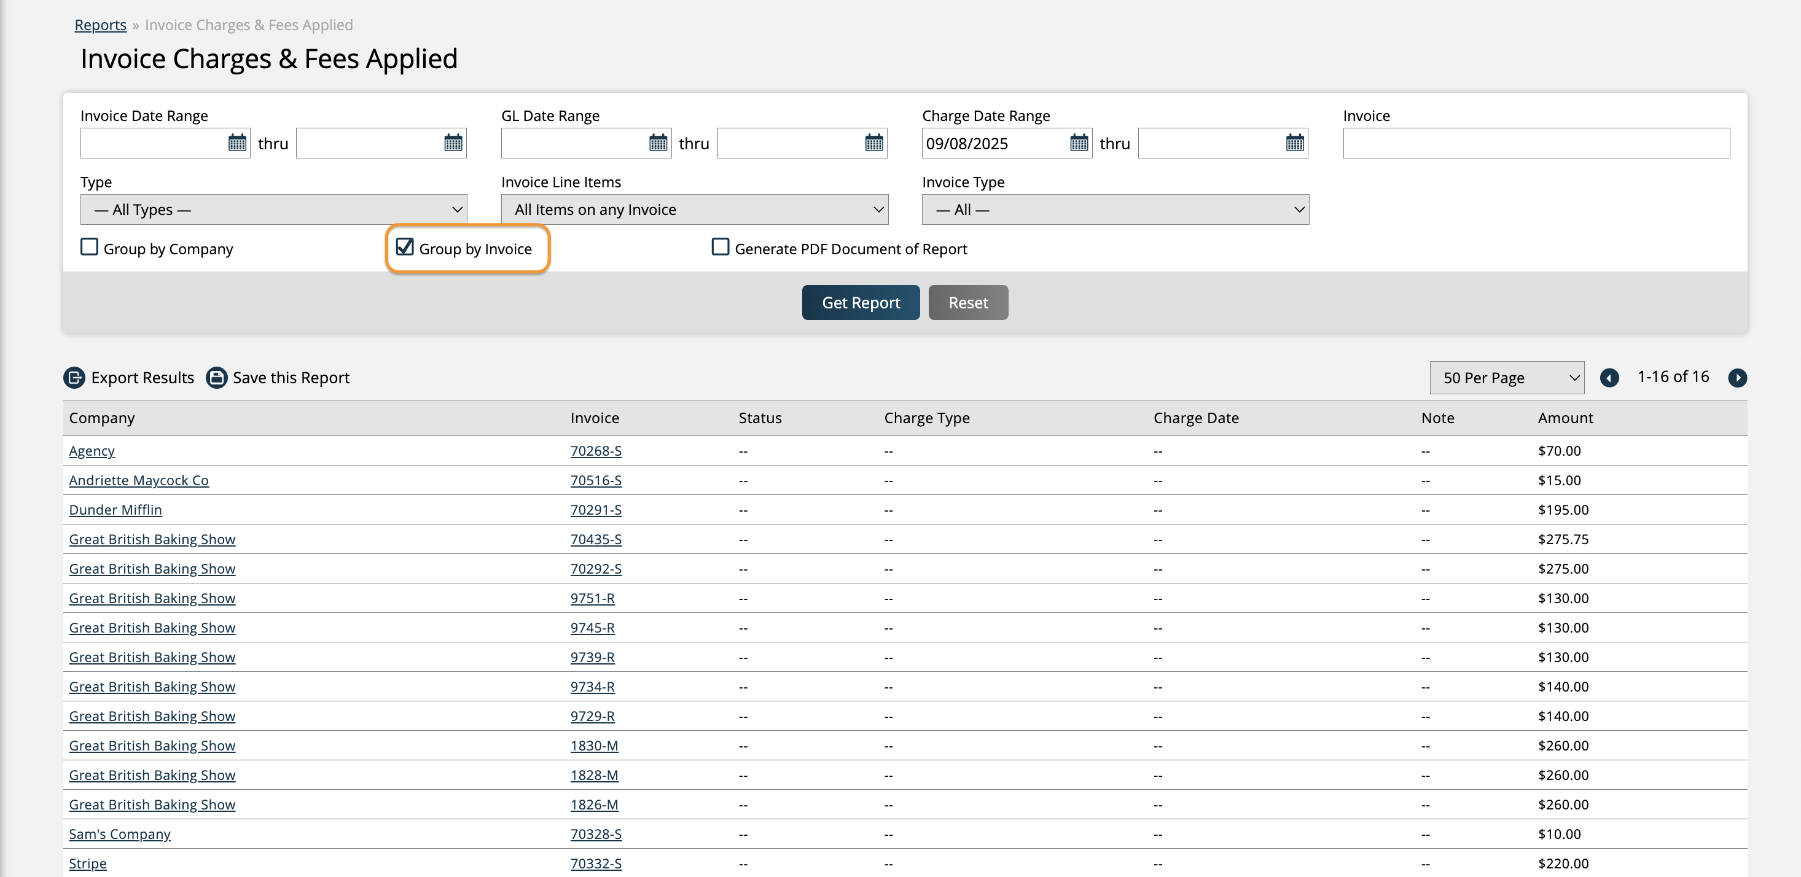
Task: Enable Group by Company checkbox
Action: [90, 248]
